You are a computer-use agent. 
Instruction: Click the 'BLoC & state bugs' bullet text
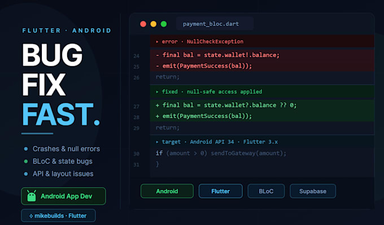(x=63, y=161)
